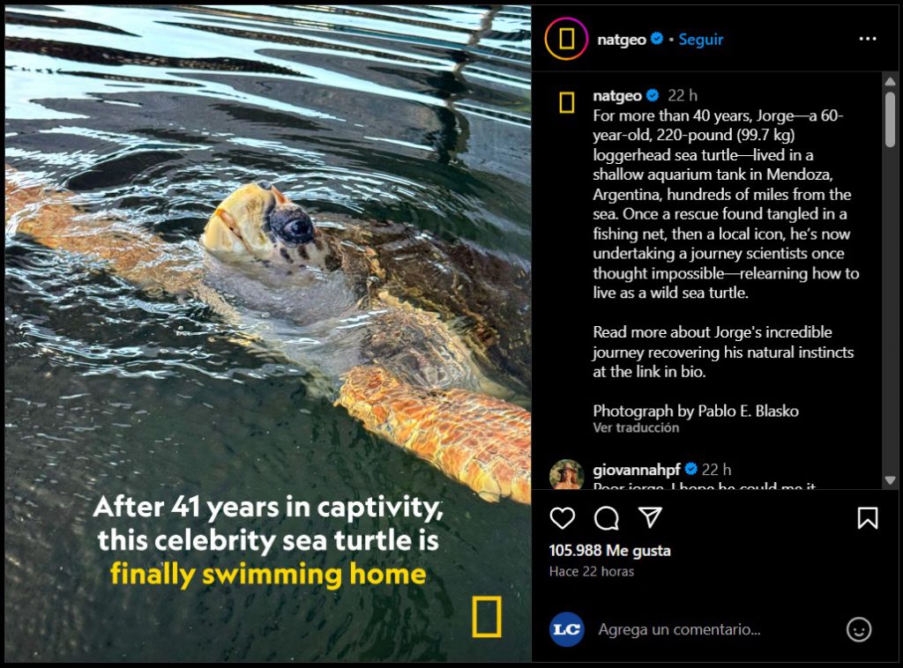The image size is (903, 668).
Task: Share post with paper plane icon
Action: point(650,517)
